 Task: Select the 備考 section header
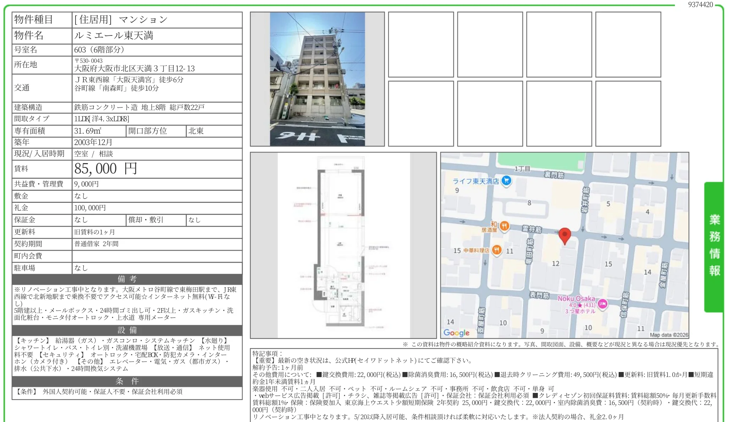[x=127, y=279]
